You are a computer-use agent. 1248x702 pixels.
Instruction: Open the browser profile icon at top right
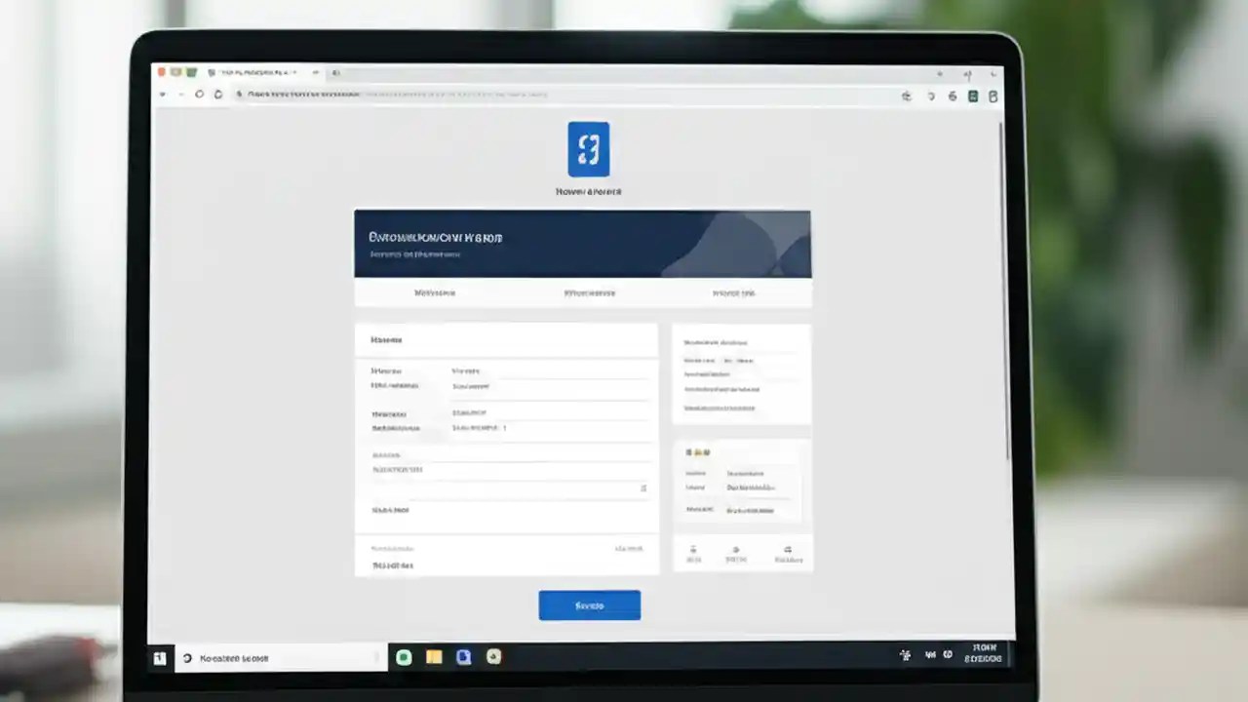point(993,96)
